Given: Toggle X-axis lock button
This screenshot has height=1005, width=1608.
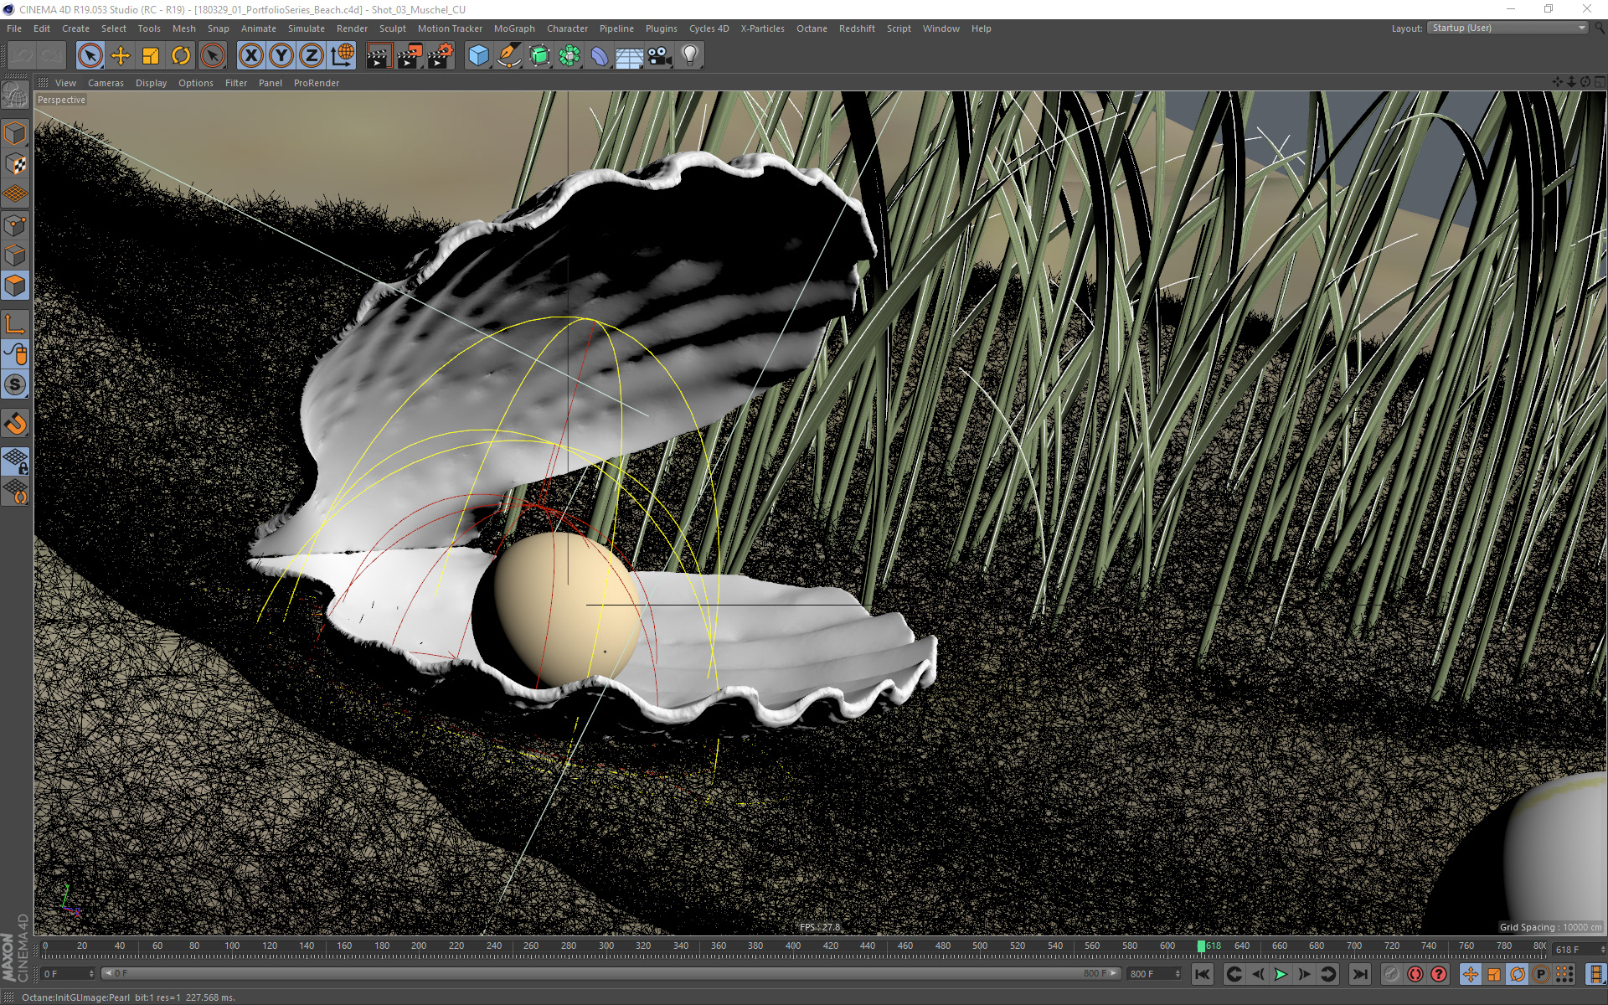Looking at the screenshot, I should click(250, 56).
